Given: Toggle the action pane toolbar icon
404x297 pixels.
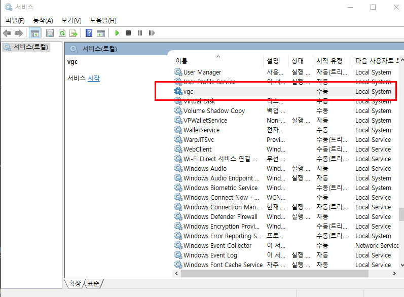Looking at the screenshot, I should pyautogui.click(x=101, y=33).
